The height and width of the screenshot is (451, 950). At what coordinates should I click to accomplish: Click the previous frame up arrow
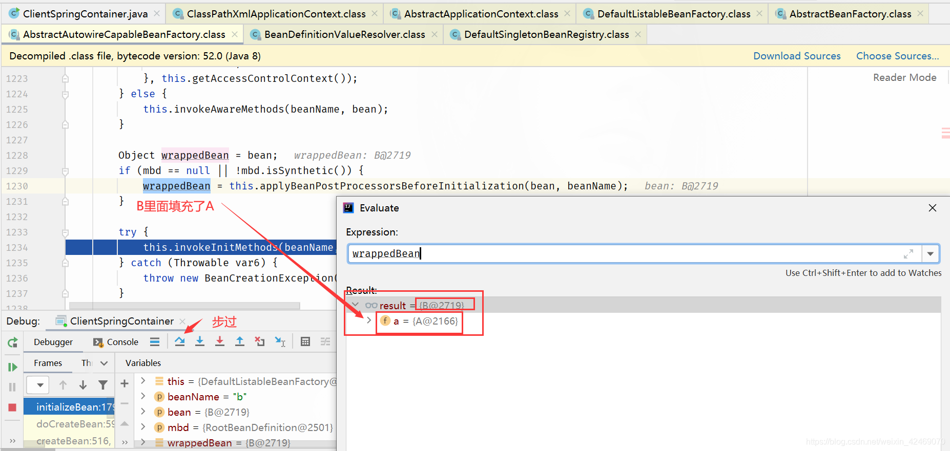63,385
